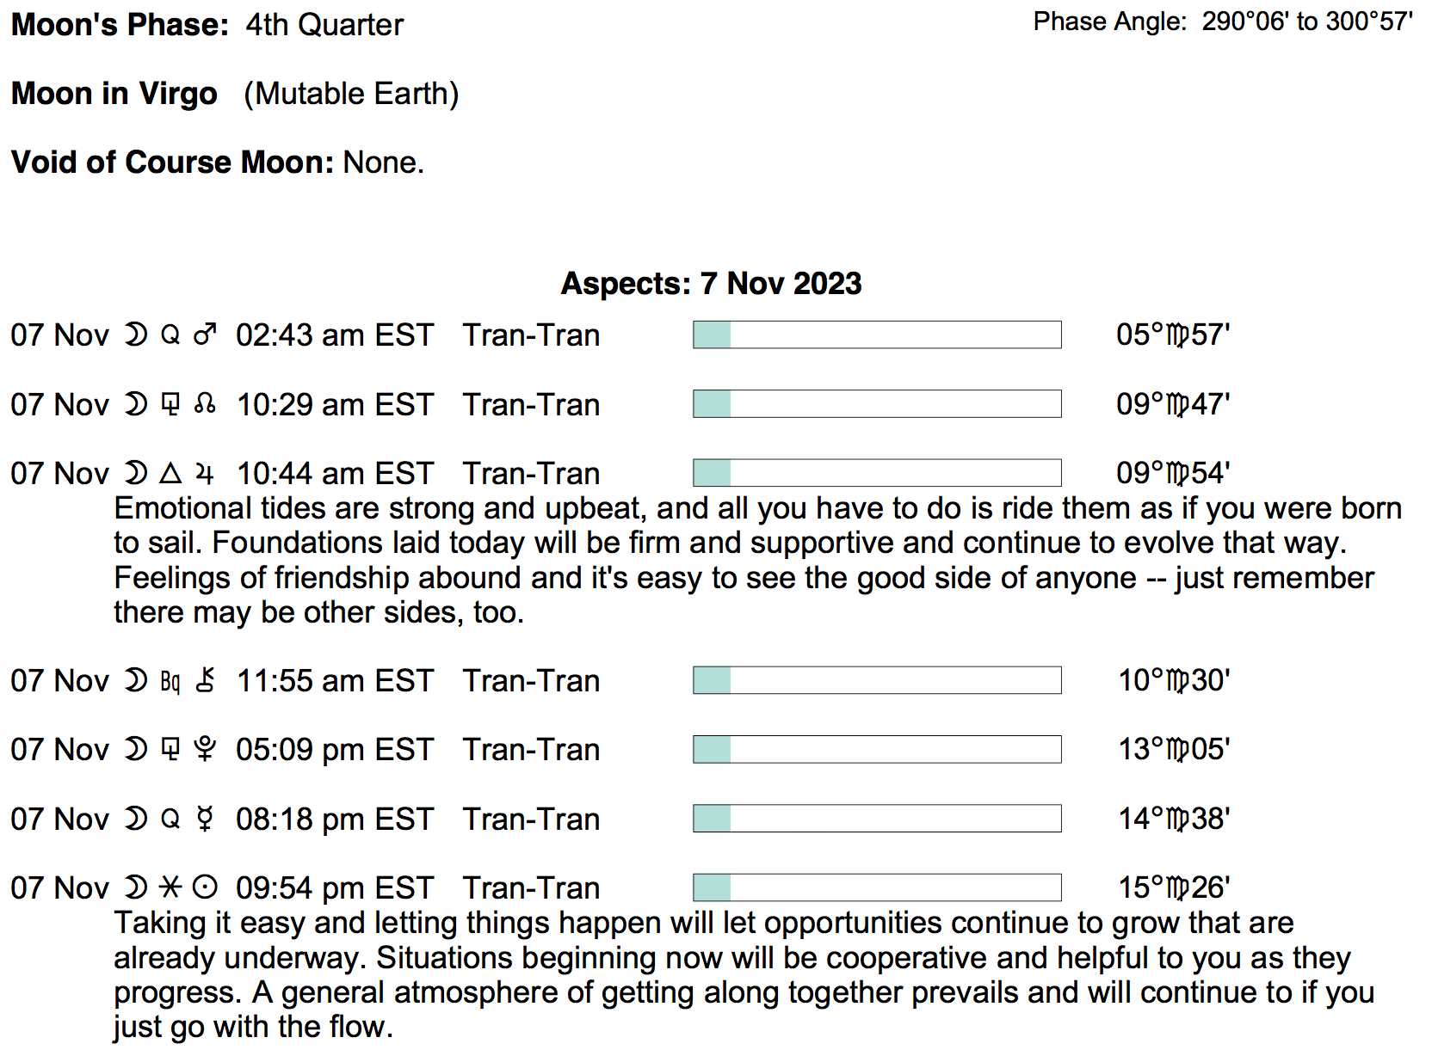Click the Mars glyph in 02:43 am aspect
Image resolution: width=1432 pixels, height=1056 pixels.
pos(205,335)
